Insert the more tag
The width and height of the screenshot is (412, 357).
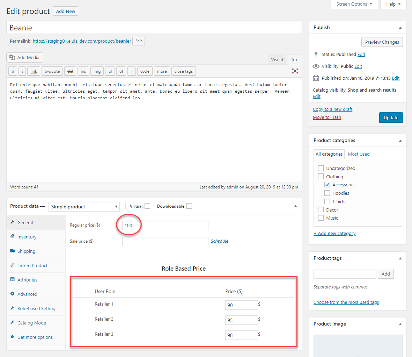(162, 71)
